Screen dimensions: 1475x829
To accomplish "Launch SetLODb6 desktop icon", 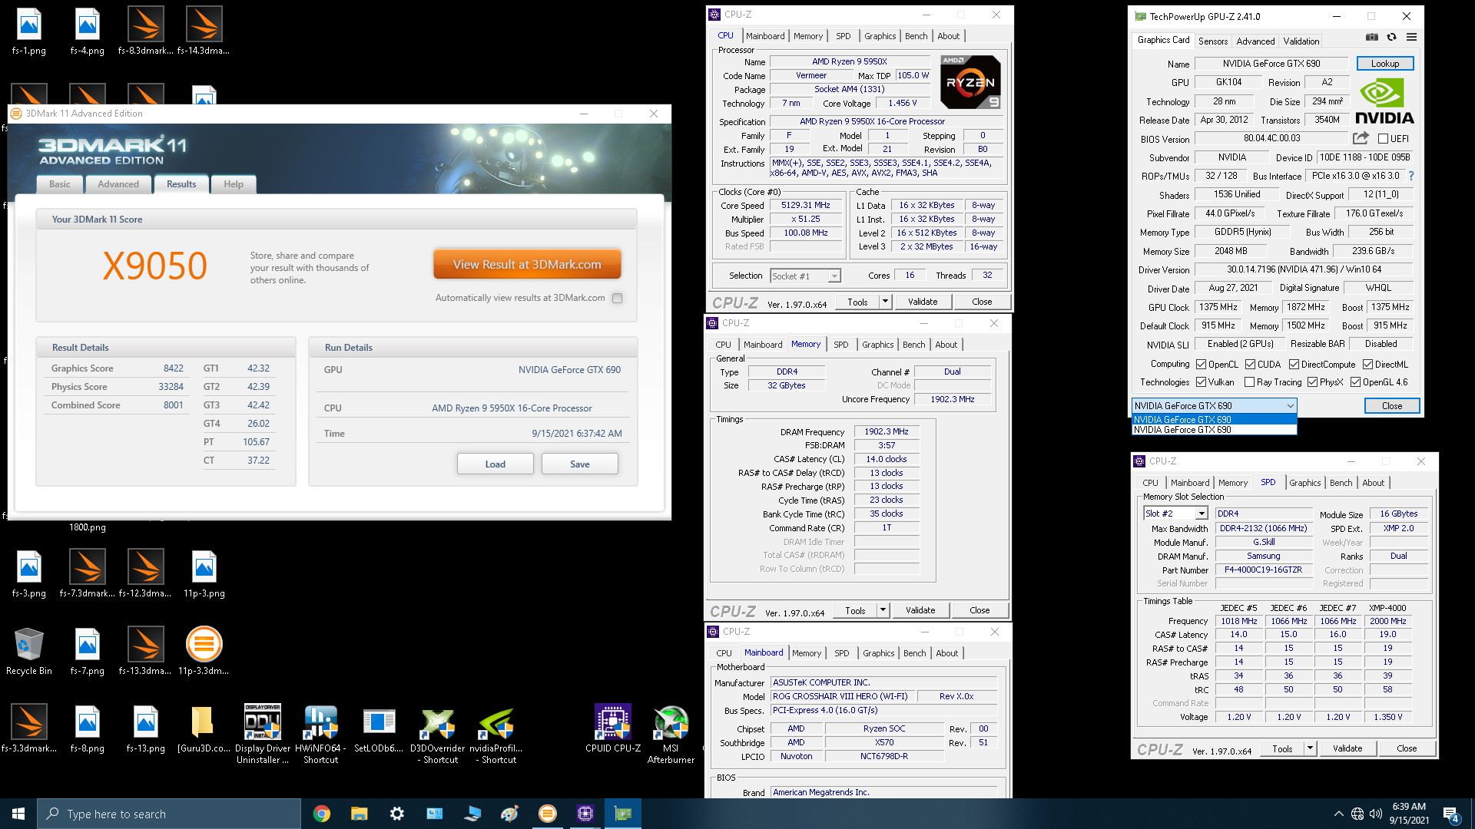I will pos(379,728).
